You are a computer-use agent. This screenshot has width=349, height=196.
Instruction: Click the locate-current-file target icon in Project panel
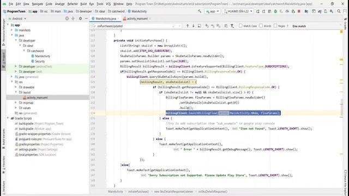point(67,19)
